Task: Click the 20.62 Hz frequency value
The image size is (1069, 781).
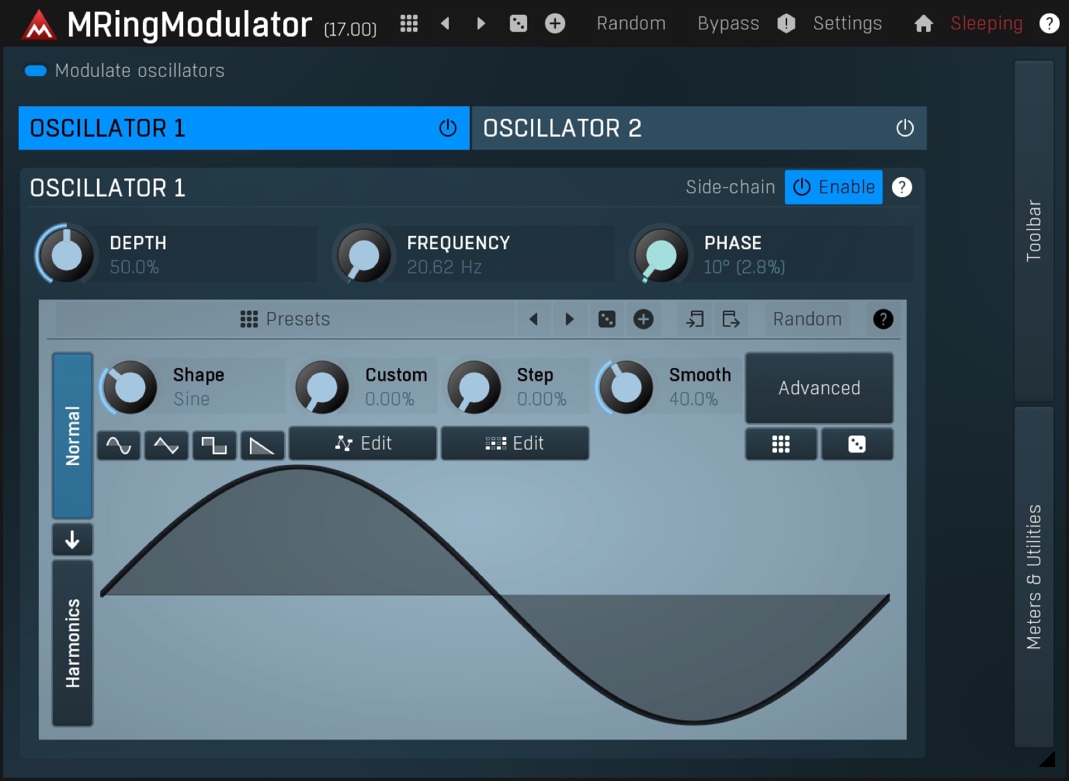Action: click(x=444, y=267)
